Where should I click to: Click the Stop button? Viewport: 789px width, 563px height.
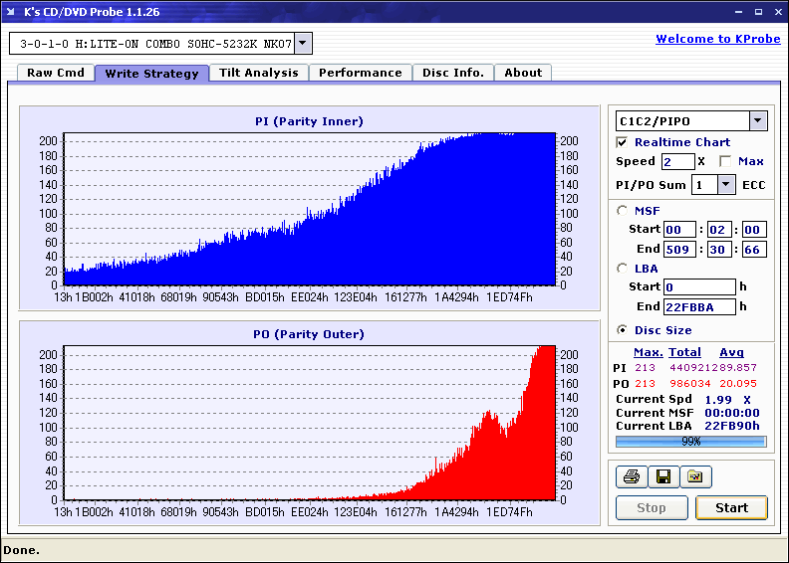pos(652,507)
